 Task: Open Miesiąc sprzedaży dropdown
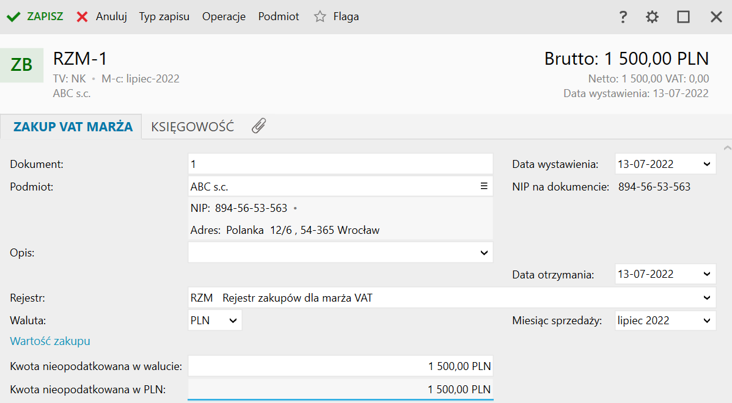point(707,321)
